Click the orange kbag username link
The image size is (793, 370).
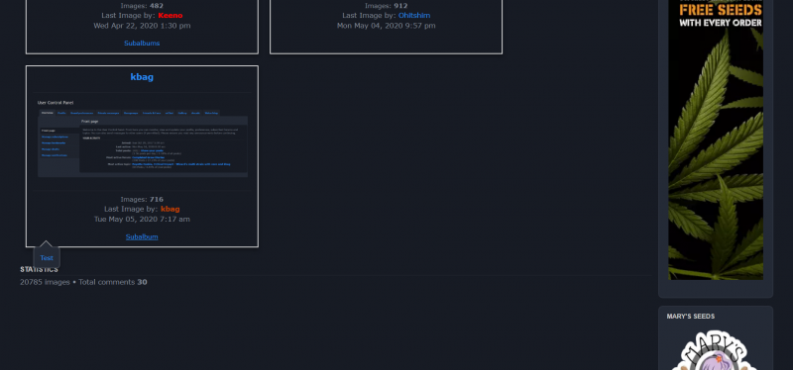pos(170,209)
